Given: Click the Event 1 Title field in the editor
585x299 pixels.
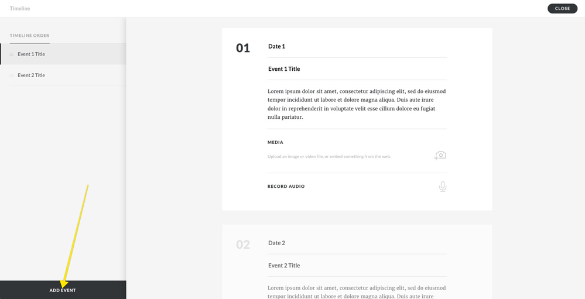Looking at the screenshot, I should point(357,69).
